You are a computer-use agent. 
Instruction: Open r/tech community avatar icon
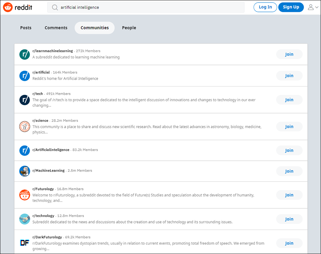point(25,100)
